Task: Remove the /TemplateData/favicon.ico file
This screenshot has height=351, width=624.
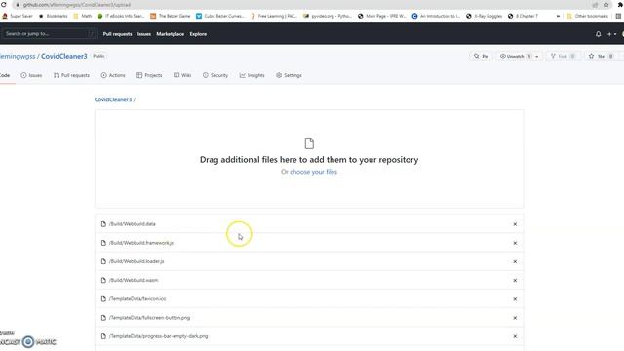Action: (515, 299)
